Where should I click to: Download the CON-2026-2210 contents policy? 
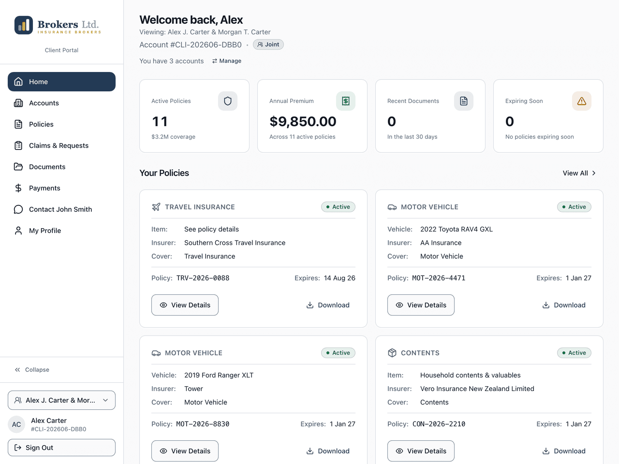564,451
